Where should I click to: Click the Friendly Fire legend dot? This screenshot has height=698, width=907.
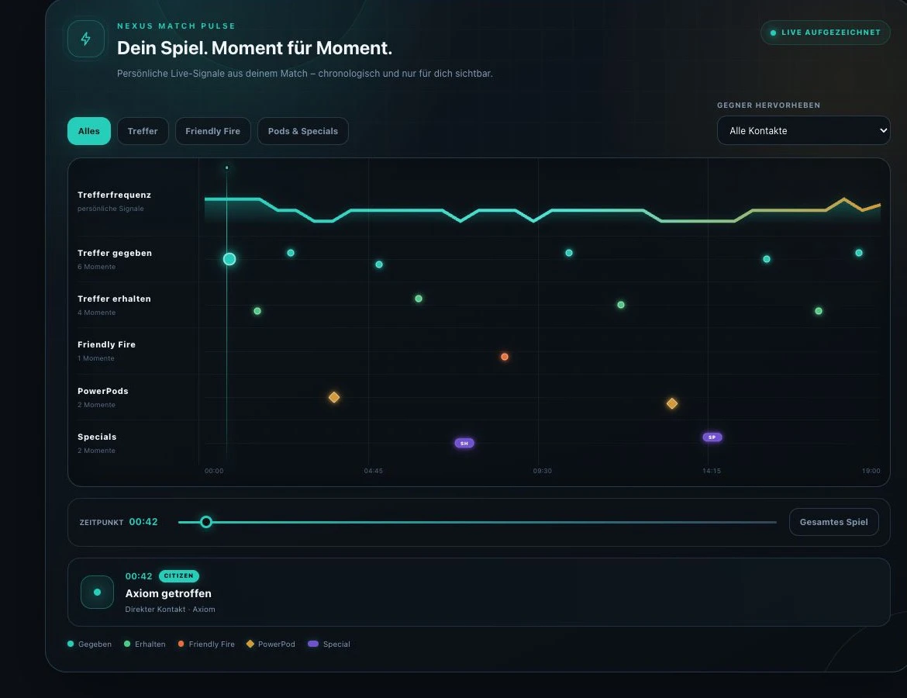coord(181,644)
